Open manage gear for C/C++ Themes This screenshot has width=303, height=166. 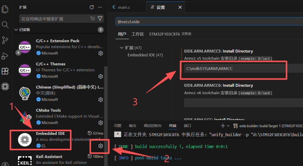[101, 76]
